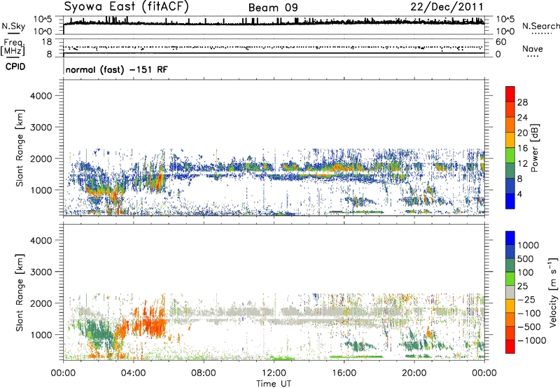Click the 'N.Sky' legend label

click(x=13, y=26)
